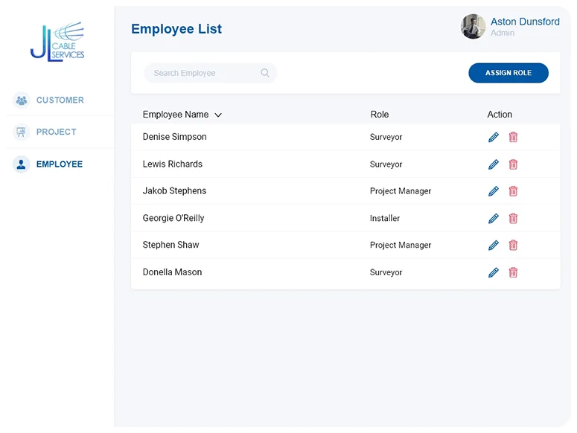577x433 pixels.
Task: Click pencil icon for Lewis Richards
Action: [493, 164]
